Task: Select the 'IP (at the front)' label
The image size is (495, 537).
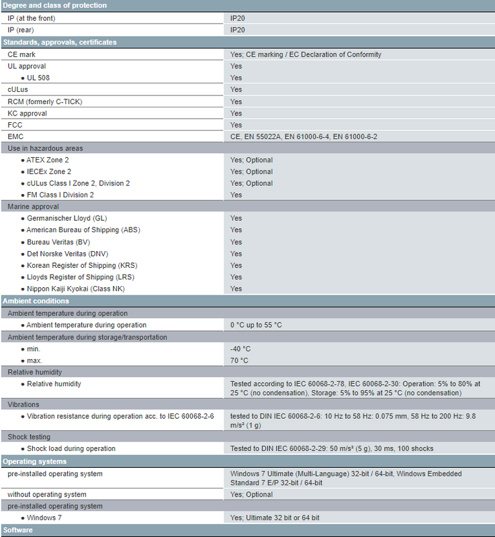Action: pos(31,18)
